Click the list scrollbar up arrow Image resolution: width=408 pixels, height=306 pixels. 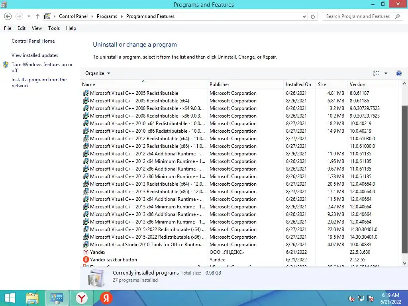(404, 84)
